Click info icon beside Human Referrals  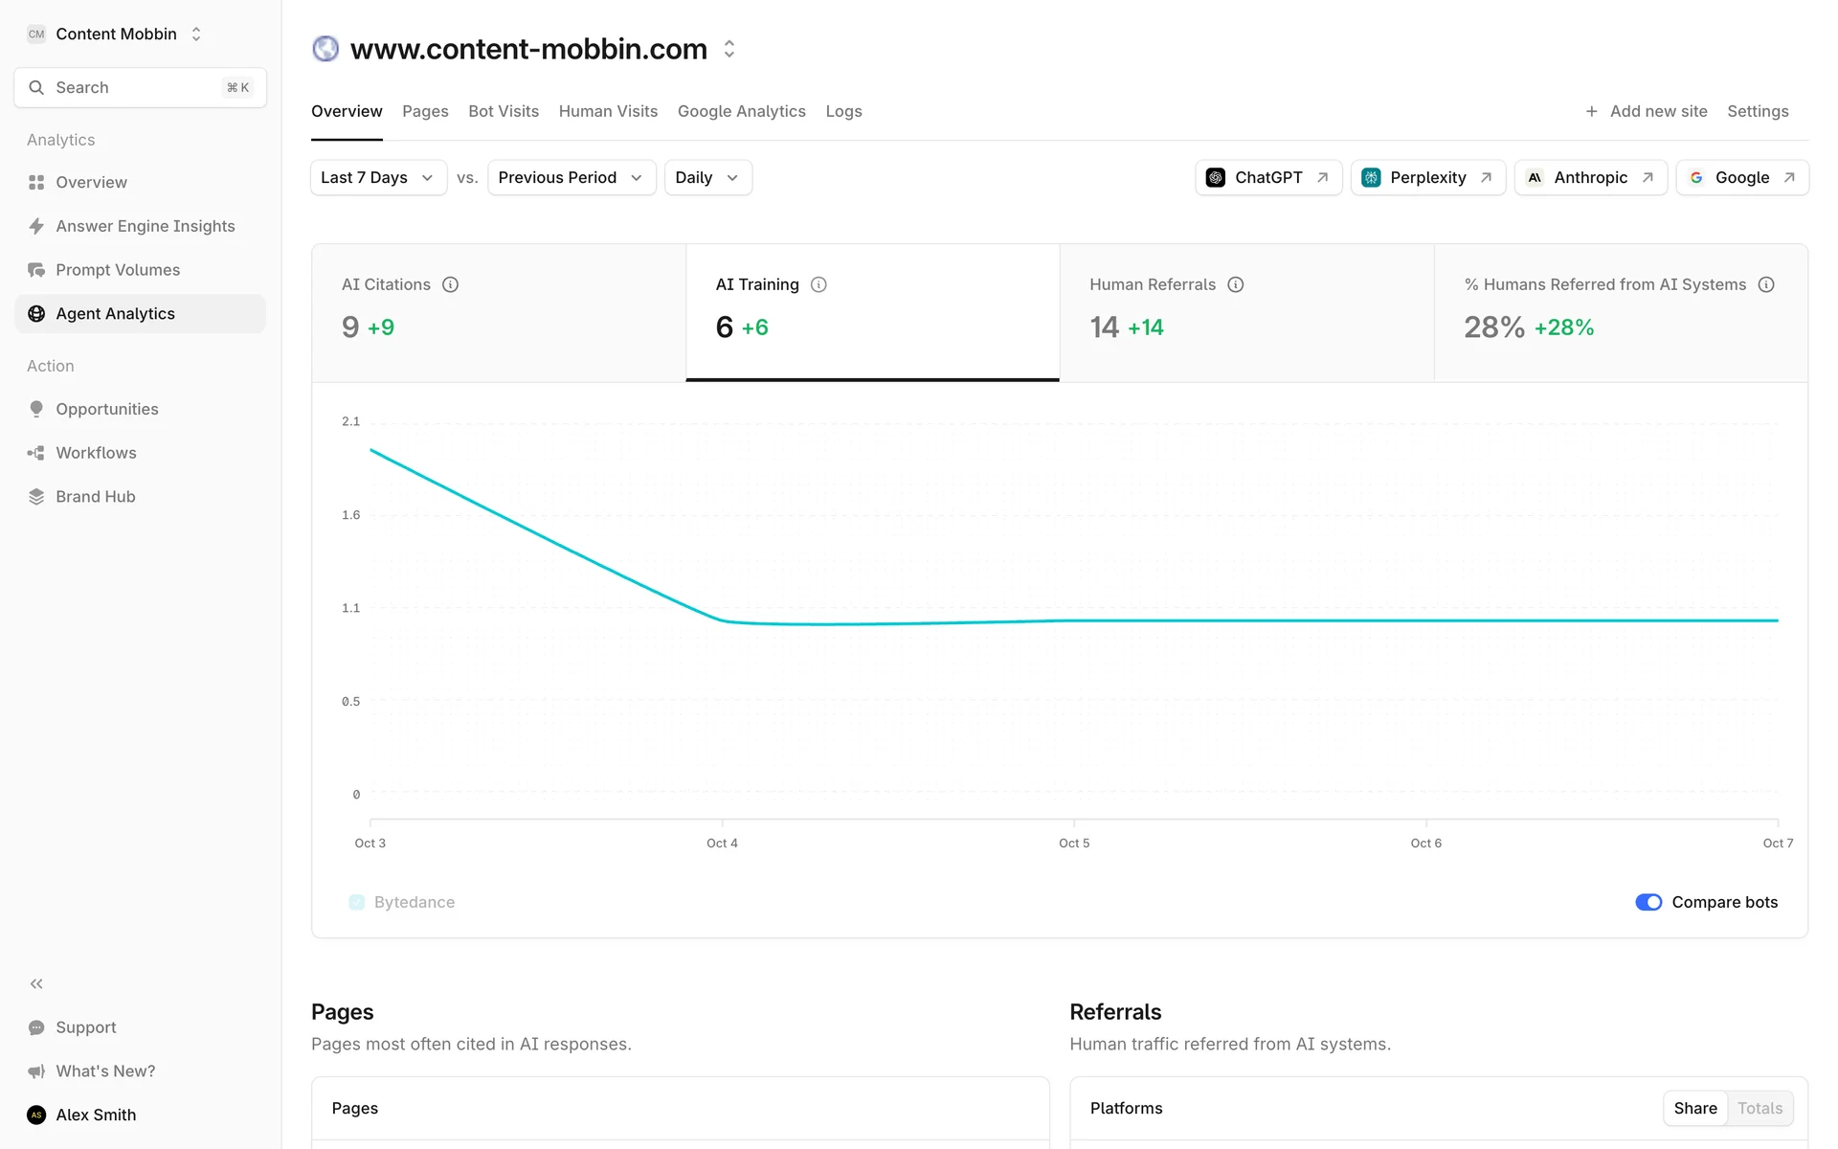click(x=1235, y=284)
